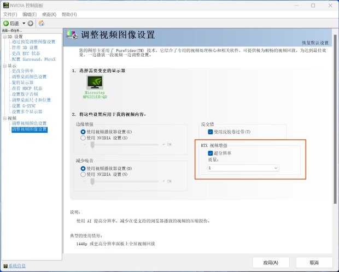The image size is (339, 272).
Task: Click the NVIDIA control panel title icon
Action: (x=6, y=5)
